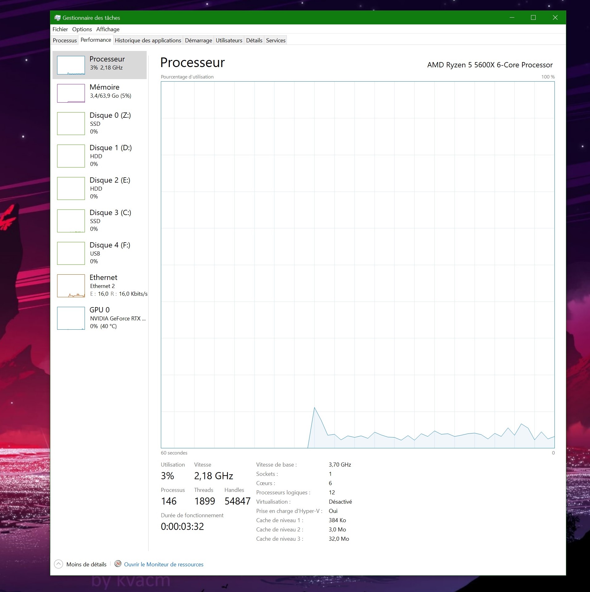The width and height of the screenshot is (590, 592).
Task: Click the 54847 Handles value
Action: coord(237,501)
